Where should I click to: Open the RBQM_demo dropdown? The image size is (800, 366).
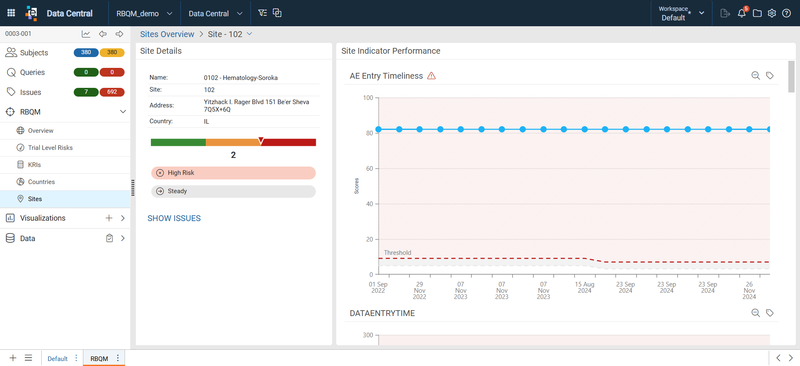tap(144, 13)
